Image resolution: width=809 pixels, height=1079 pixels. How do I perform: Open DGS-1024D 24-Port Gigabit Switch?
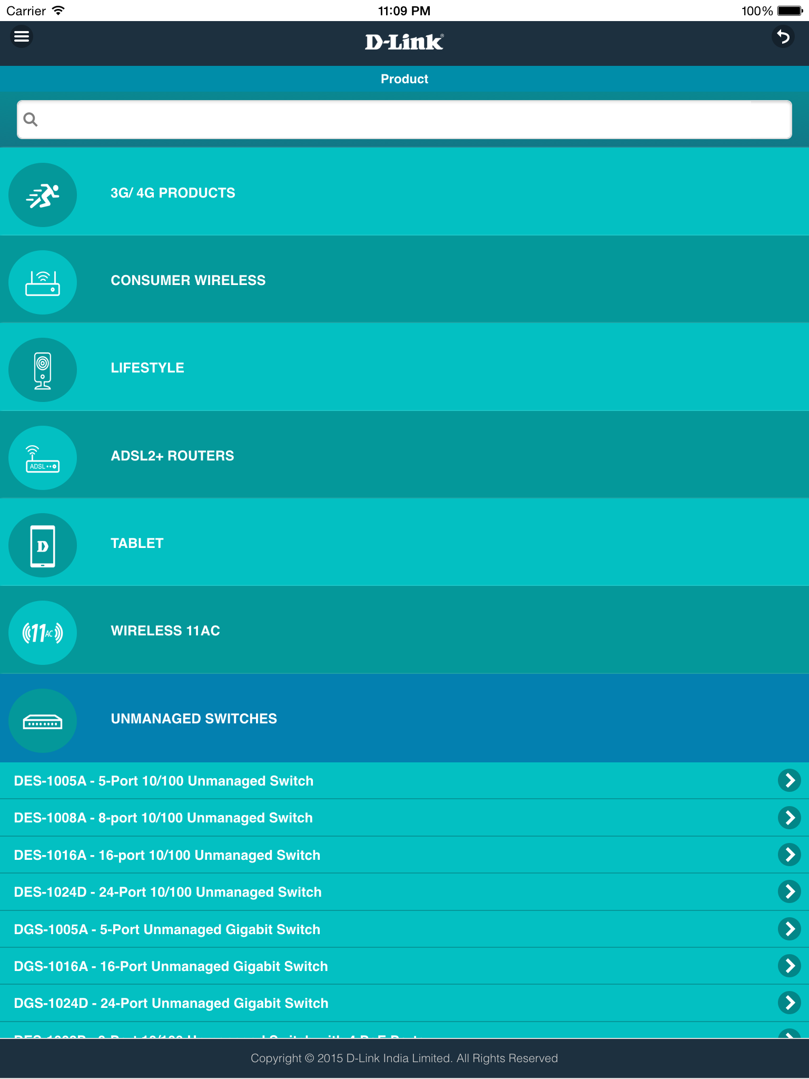(404, 1003)
